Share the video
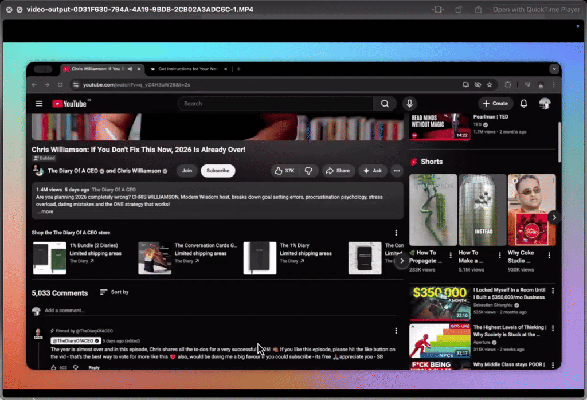Screen dimensions: 587x400 338,171
